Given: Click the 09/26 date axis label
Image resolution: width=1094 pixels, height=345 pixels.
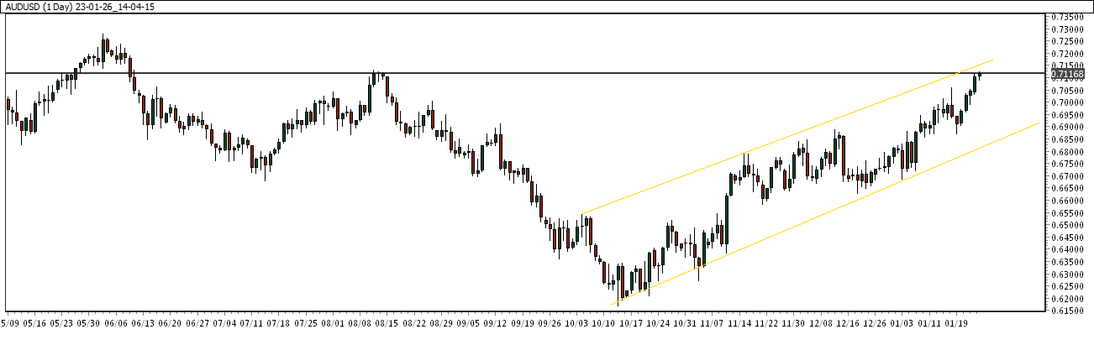Looking at the screenshot, I should [551, 322].
